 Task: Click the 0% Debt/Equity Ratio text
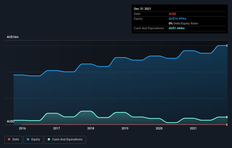tap(183, 23)
